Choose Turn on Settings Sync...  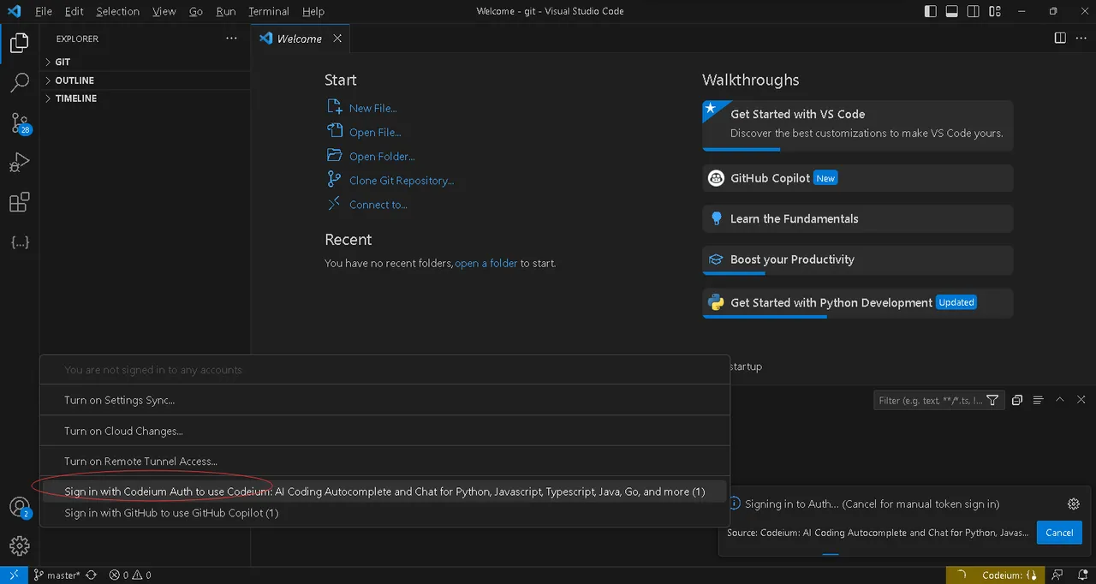coord(384,400)
